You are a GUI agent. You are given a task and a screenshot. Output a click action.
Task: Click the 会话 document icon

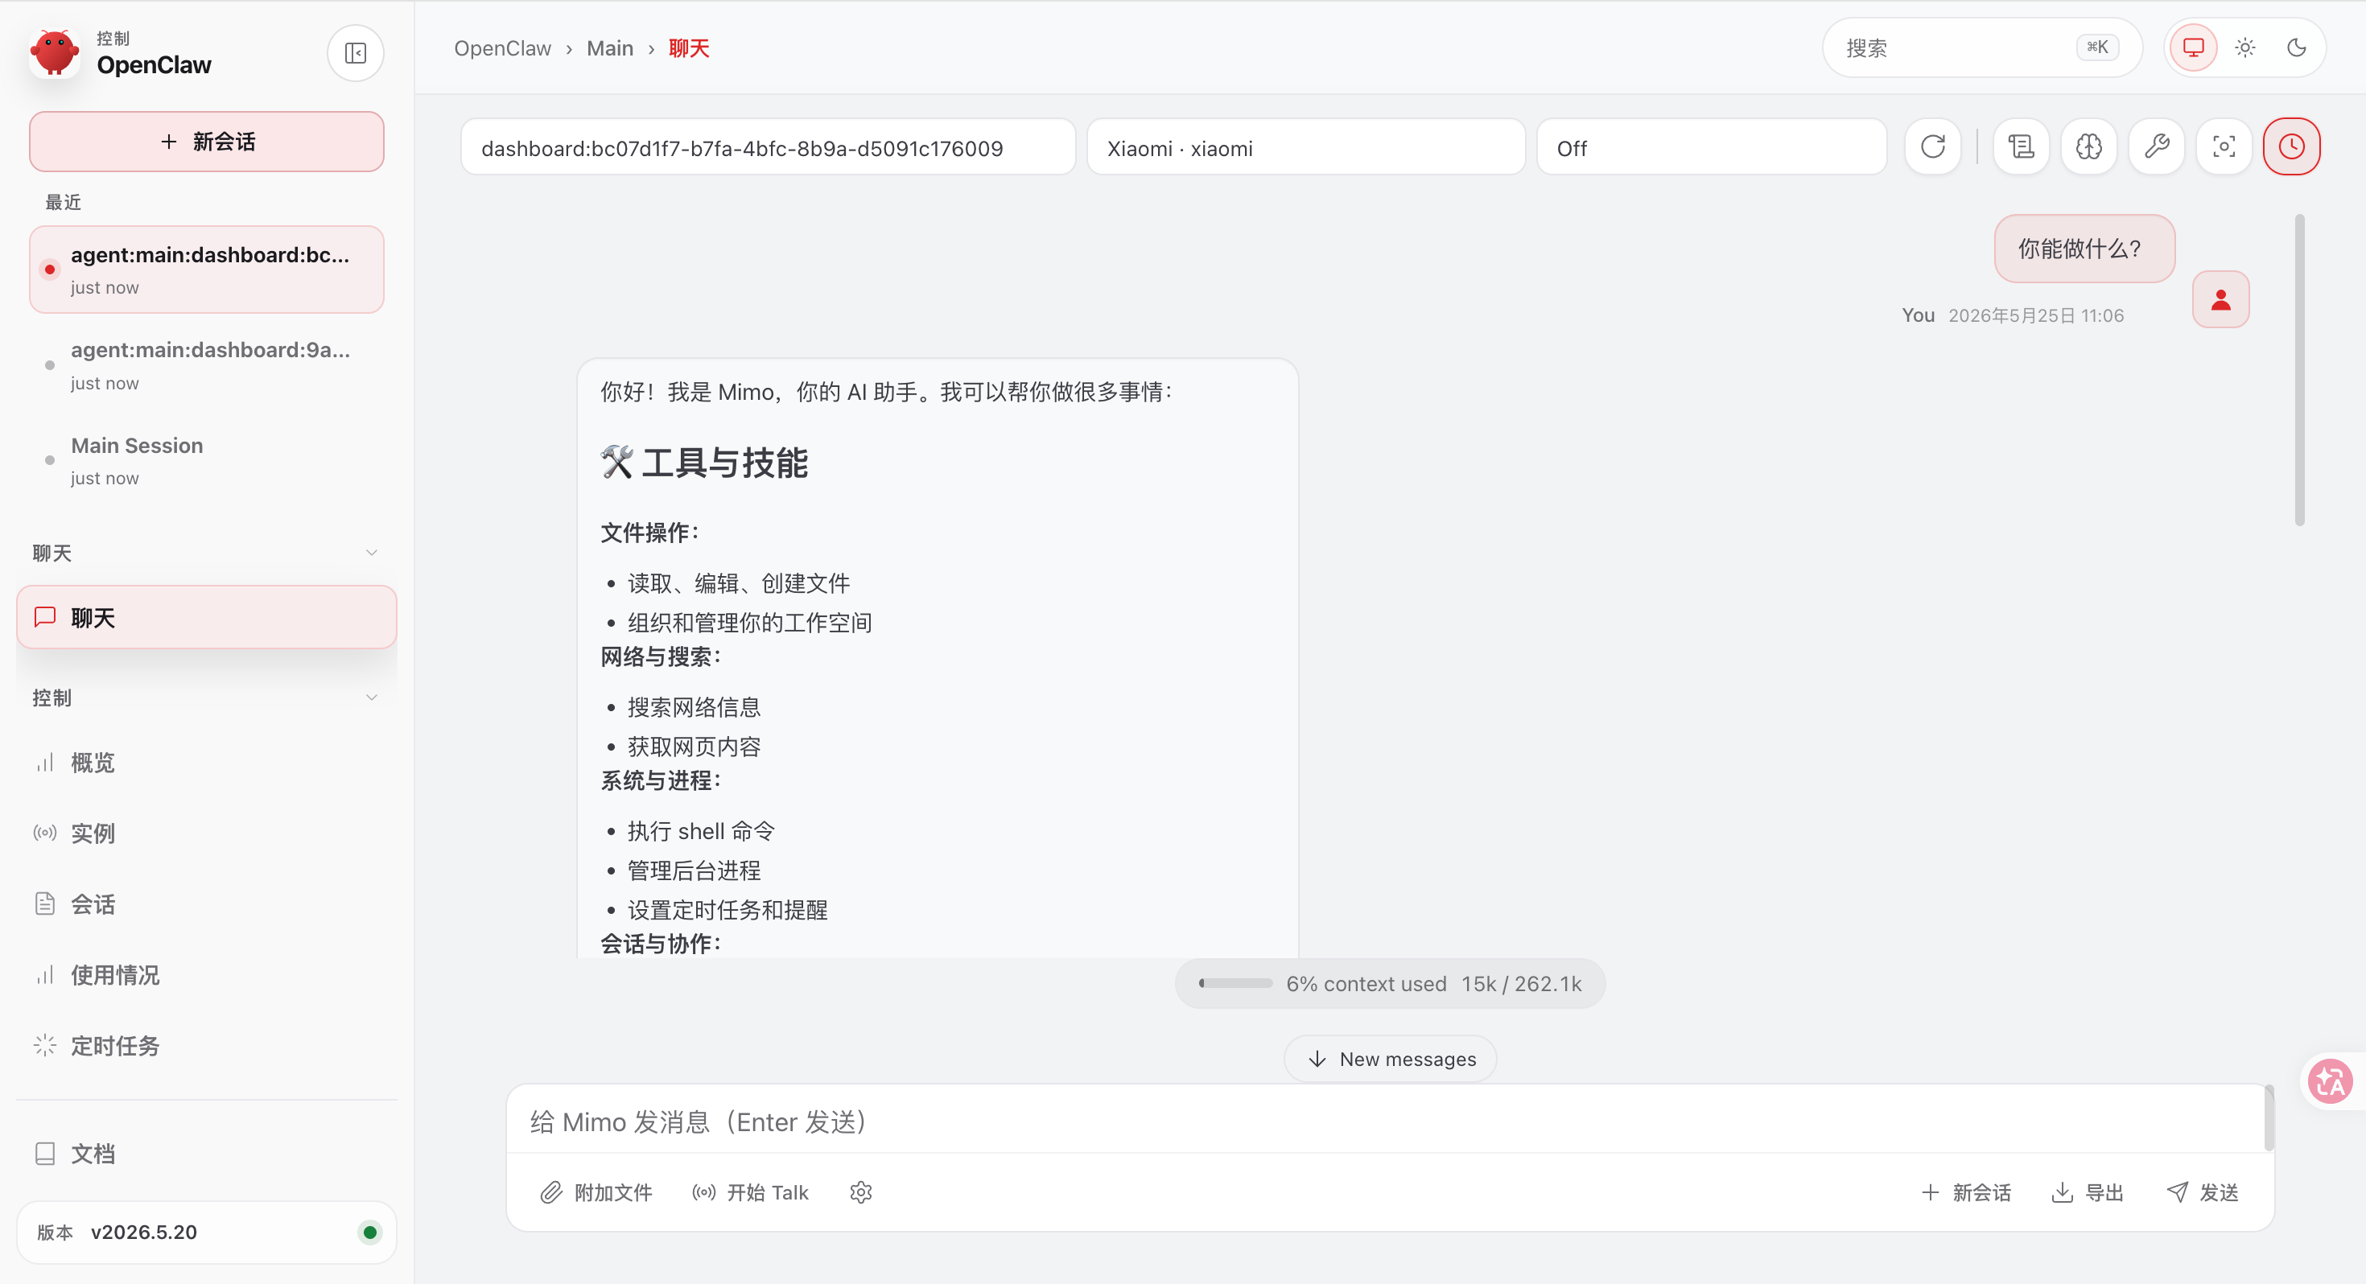(x=45, y=903)
